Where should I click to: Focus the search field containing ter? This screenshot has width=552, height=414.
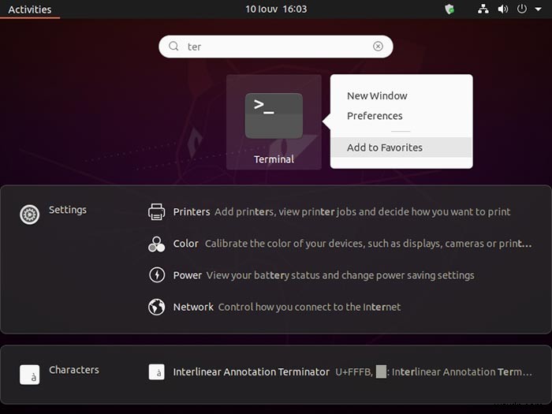(x=276, y=47)
